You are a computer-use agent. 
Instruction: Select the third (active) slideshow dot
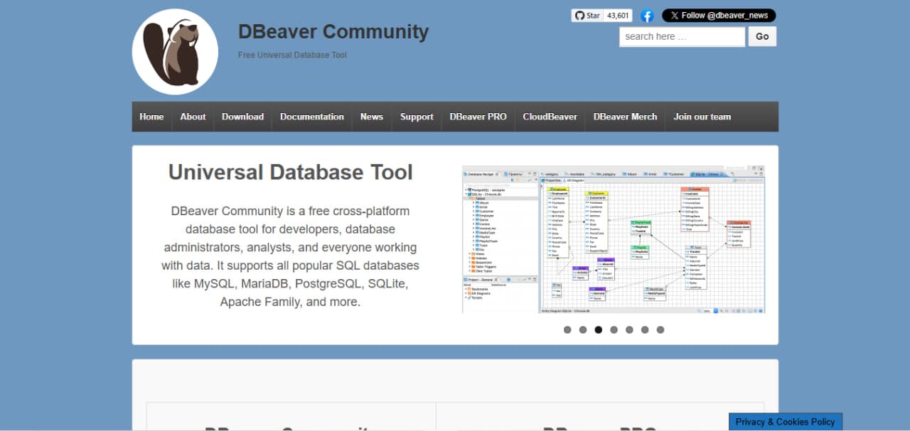pos(599,329)
